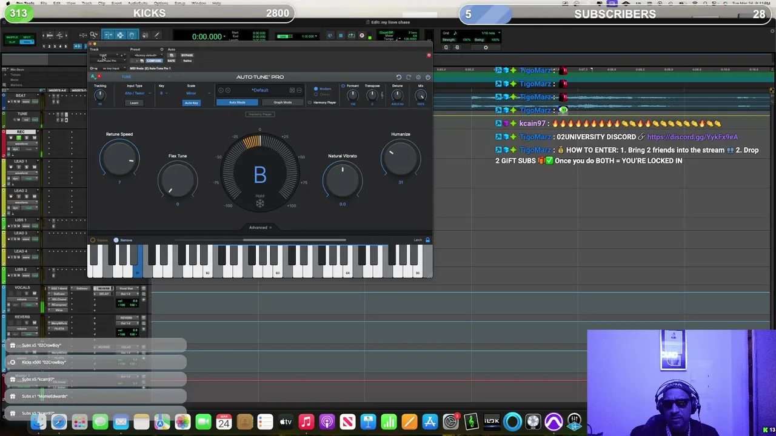Viewport: 776px width, 436px height.
Task: Click the Harmony Player label button
Action: (x=260, y=114)
